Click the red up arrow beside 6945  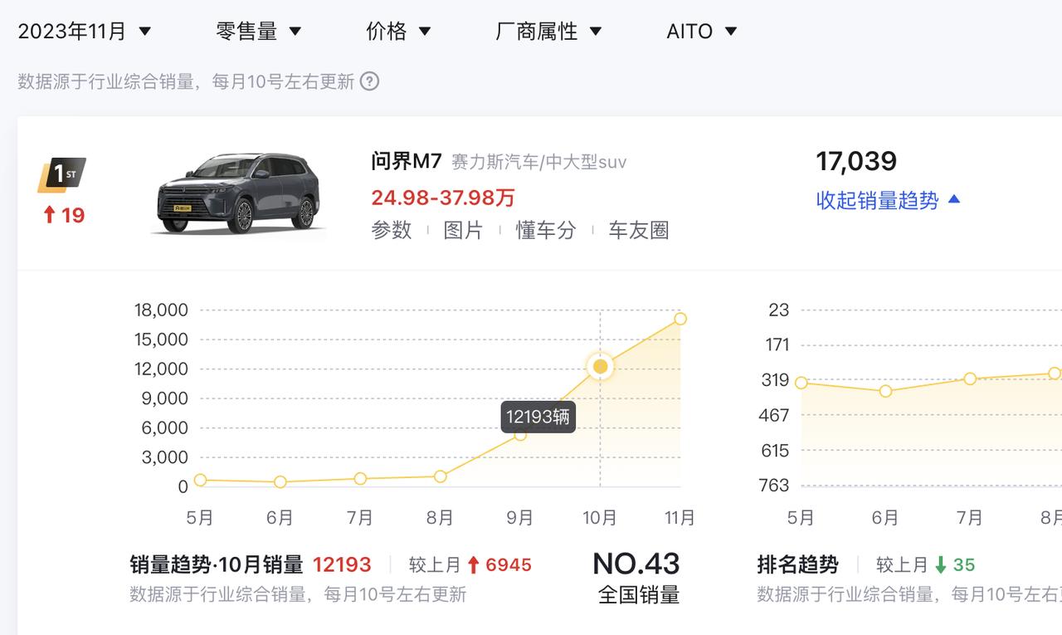click(474, 565)
